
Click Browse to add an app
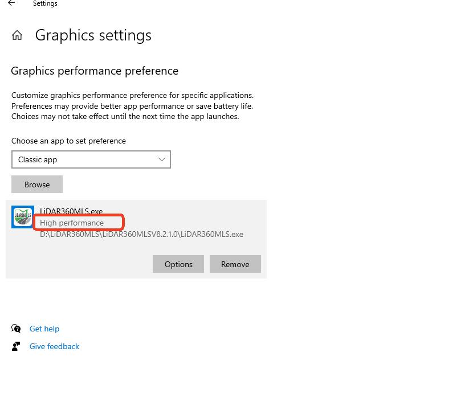point(37,185)
